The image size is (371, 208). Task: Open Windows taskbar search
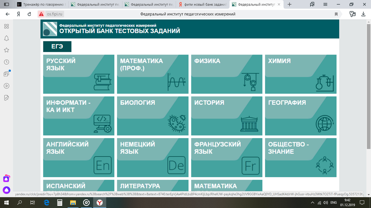(x=19, y=202)
